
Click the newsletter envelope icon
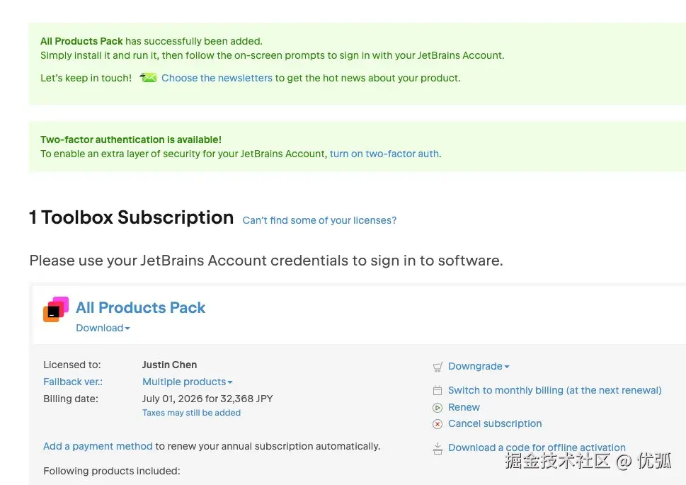coord(148,78)
